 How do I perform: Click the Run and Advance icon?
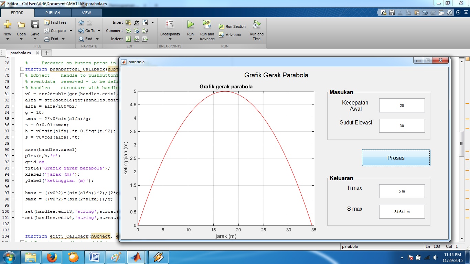tap(207, 24)
